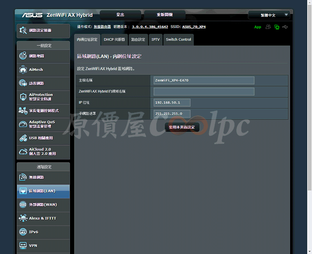
Task: Click the scrollbar down arrow
Action: [310, 252]
